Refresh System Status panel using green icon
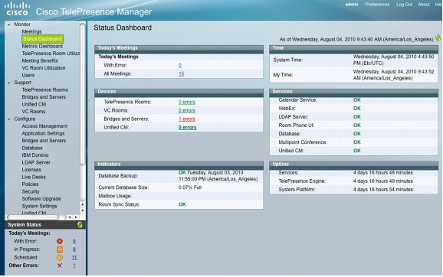This screenshot has width=443, height=277. [x=80, y=224]
